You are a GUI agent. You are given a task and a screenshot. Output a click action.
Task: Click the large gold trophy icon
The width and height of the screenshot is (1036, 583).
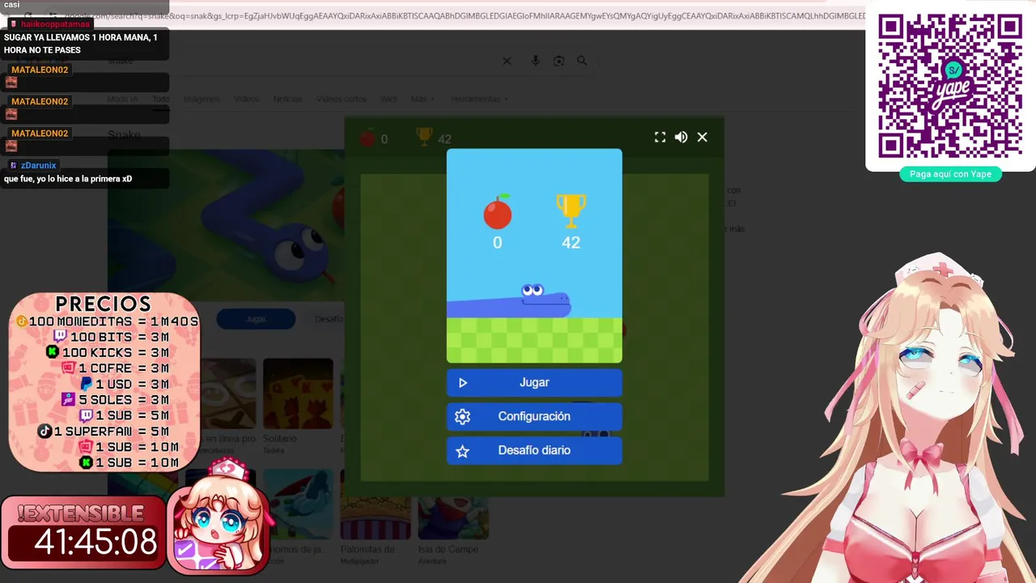571,211
